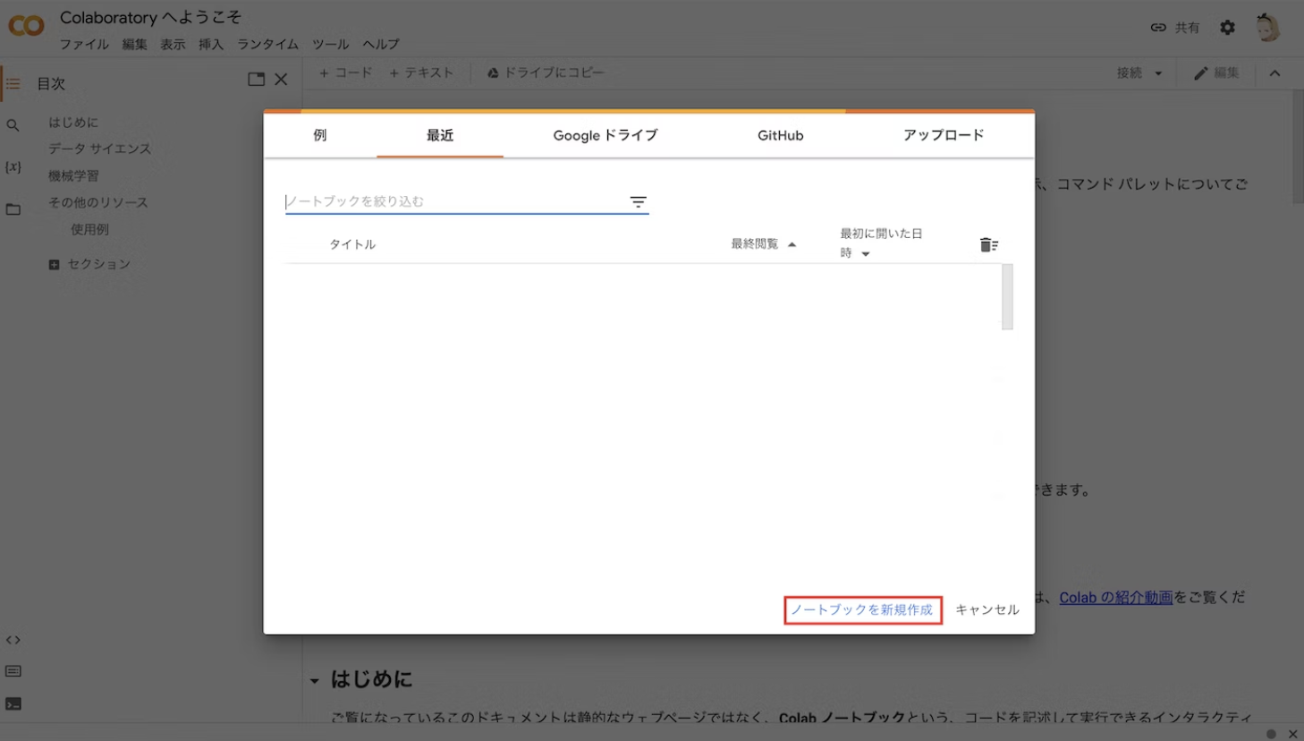Open the table of contents panel
The image size is (1304, 741).
[x=13, y=83]
